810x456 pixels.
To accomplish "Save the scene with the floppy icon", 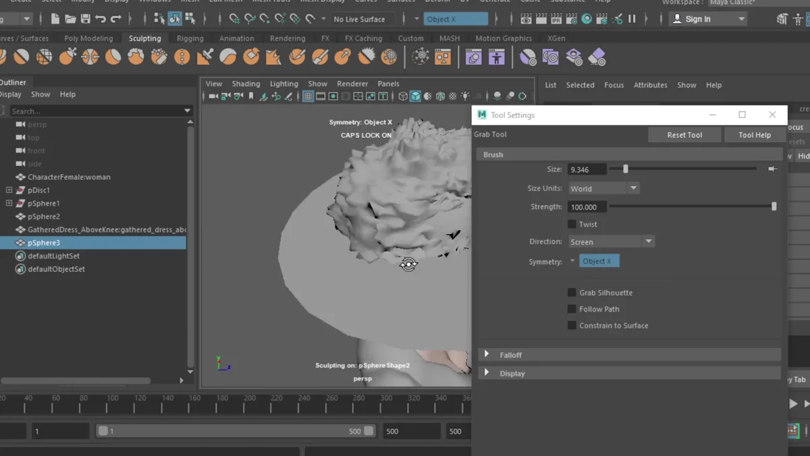I will pos(86,19).
